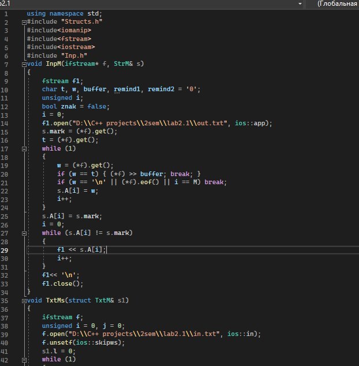
Task: Click '#include<iostream>' on line 5
Action: tap(61, 47)
